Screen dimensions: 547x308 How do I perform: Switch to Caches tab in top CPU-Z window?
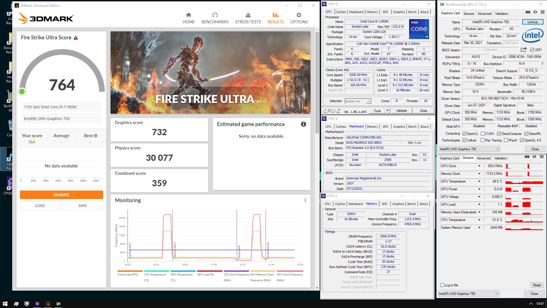tap(341, 12)
